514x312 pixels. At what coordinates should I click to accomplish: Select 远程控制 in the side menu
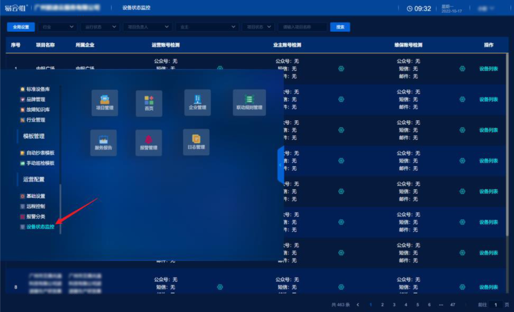pyautogui.click(x=36, y=206)
